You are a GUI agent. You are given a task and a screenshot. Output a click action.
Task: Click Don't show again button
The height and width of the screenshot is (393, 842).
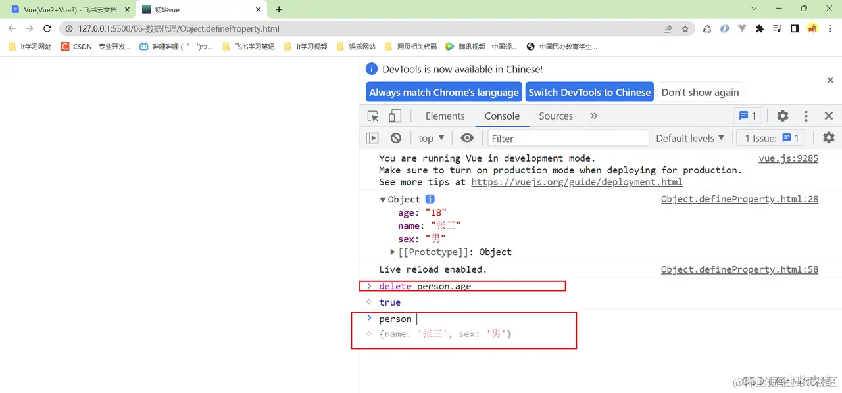click(x=700, y=92)
